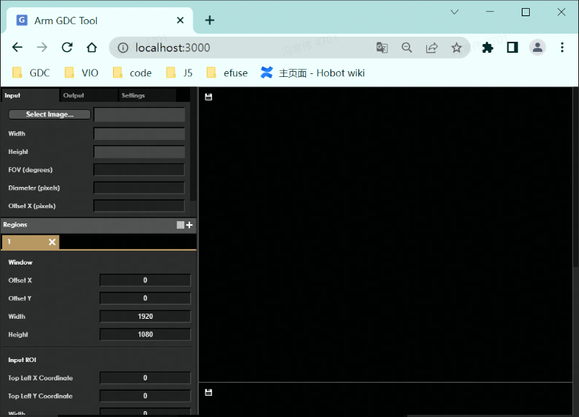Open the GDC bookmark folder
Image resolution: width=579 pixels, height=417 pixels.
coord(32,73)
